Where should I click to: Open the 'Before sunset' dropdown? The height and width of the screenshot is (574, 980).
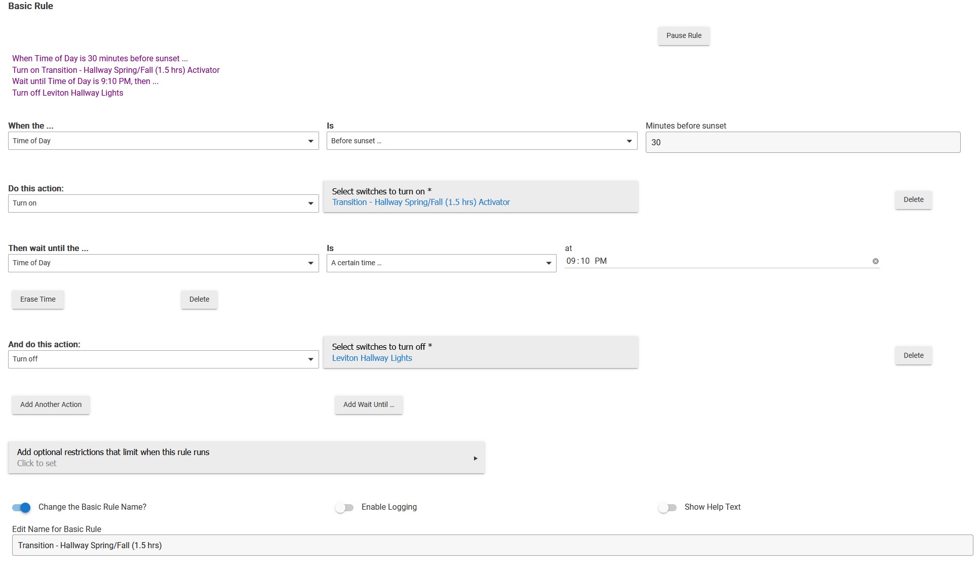482,141
